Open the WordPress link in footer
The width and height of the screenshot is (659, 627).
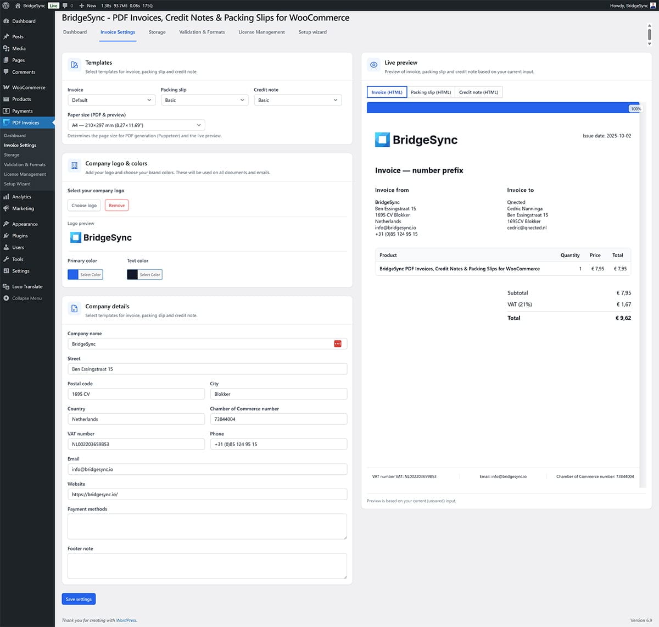tap(126, 620)
